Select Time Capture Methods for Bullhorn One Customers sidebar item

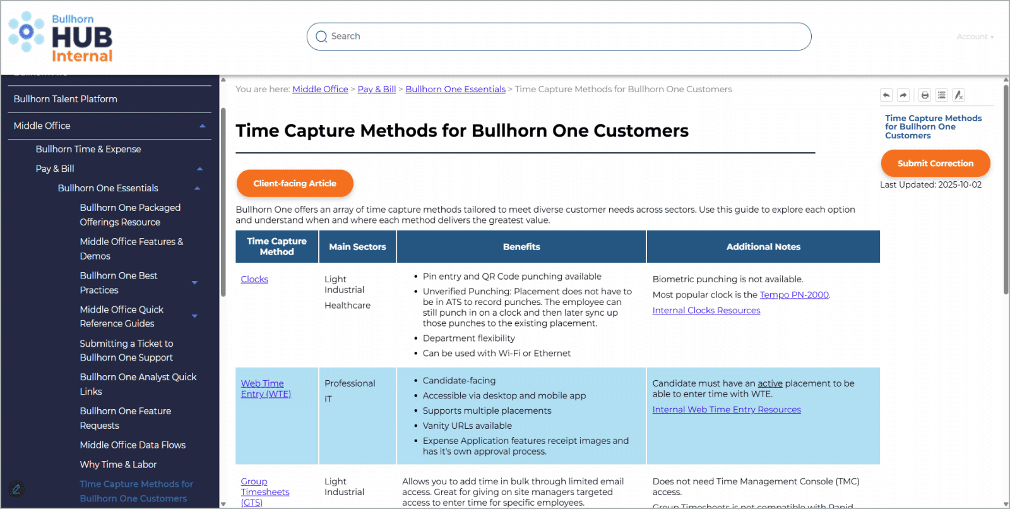pos(136,491)
